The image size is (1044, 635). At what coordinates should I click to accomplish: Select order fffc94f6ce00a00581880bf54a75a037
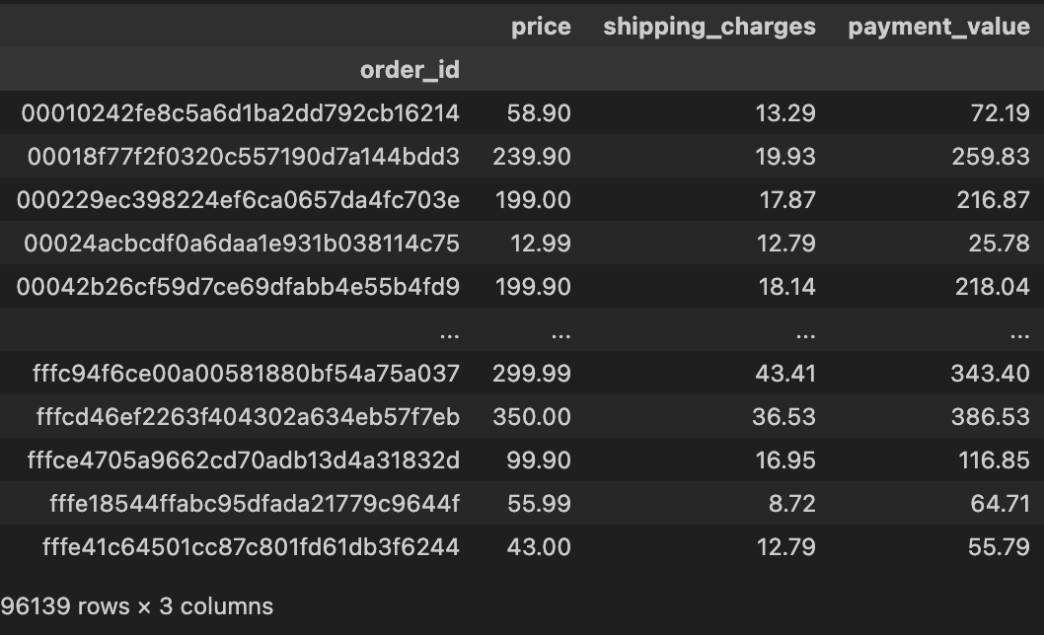pos(246,373)
